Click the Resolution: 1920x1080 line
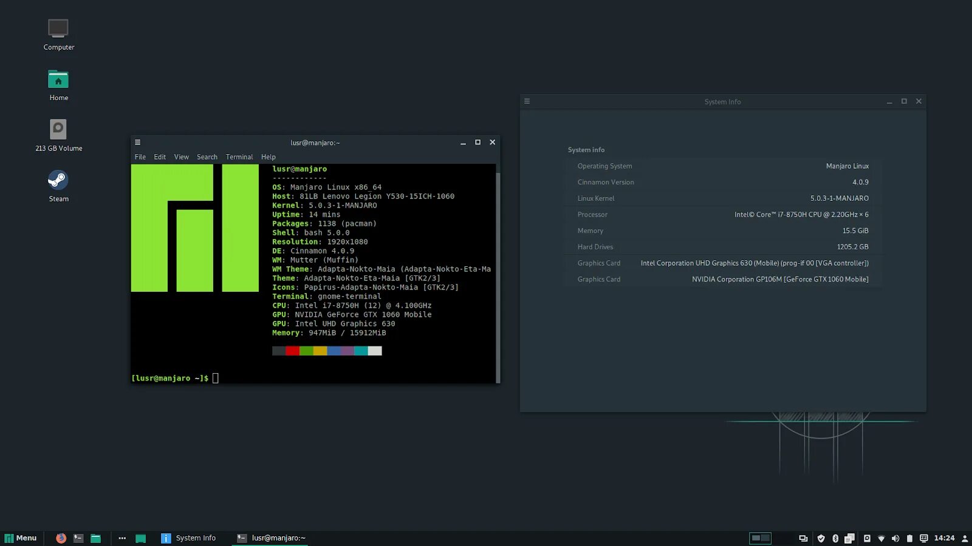 320,242
